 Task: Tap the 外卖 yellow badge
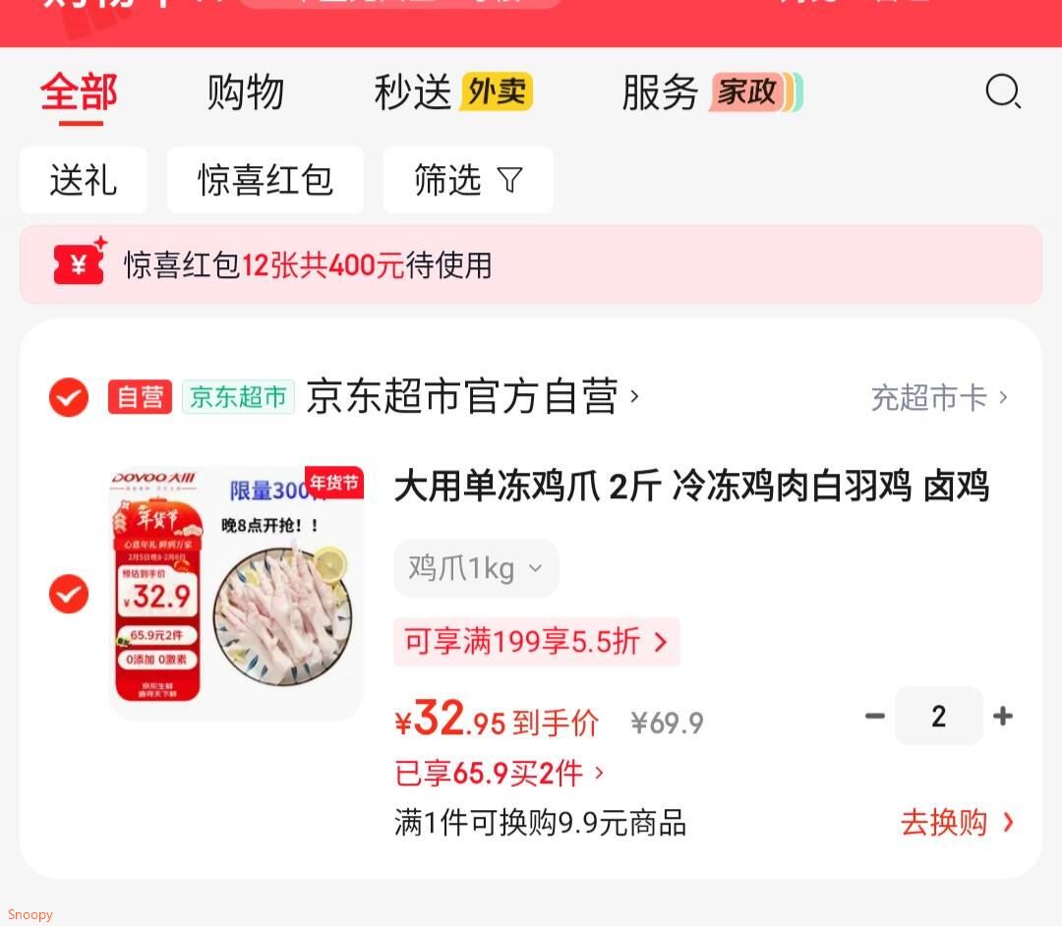[497, 91]
